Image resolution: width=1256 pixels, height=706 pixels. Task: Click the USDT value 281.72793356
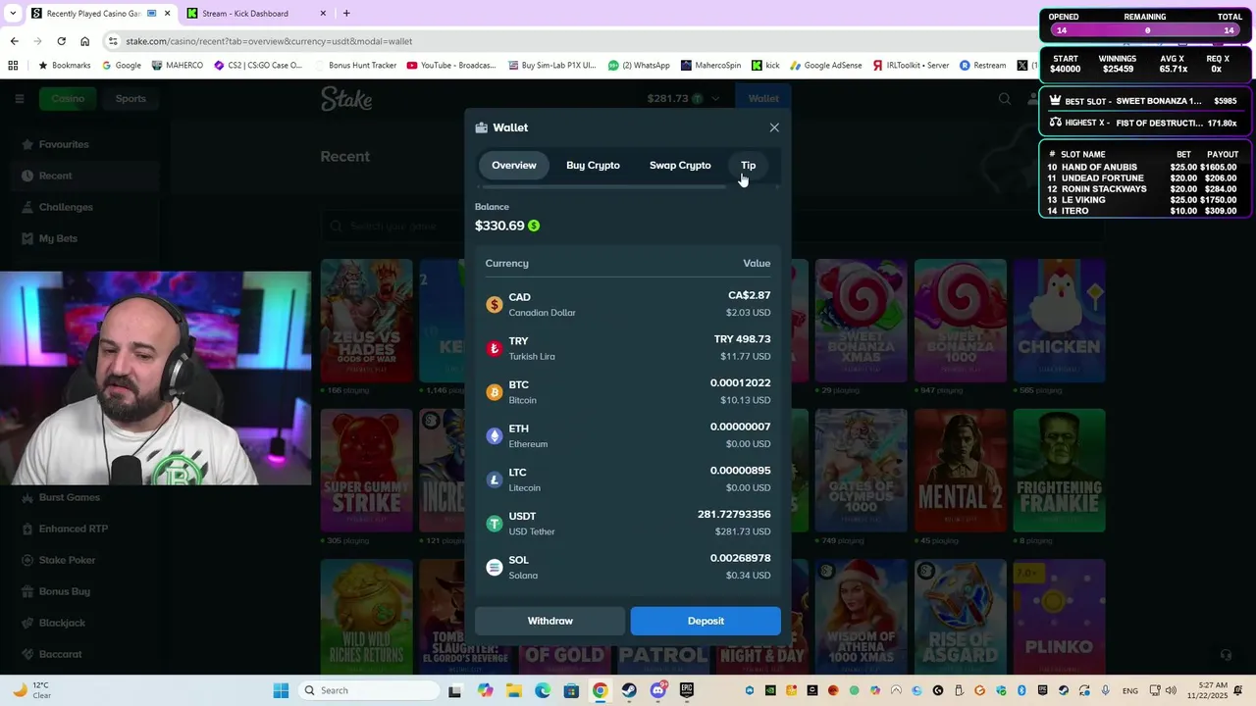pyautogui.click(x=734, y=514)
